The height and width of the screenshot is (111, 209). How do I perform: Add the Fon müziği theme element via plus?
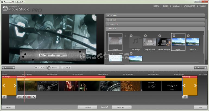131,36
